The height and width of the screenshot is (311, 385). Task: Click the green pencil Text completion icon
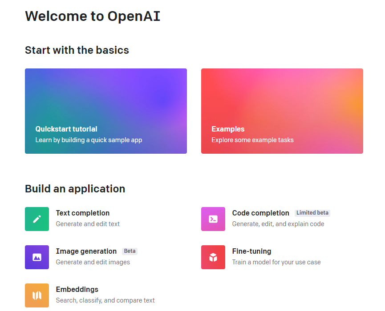(37, 219)
